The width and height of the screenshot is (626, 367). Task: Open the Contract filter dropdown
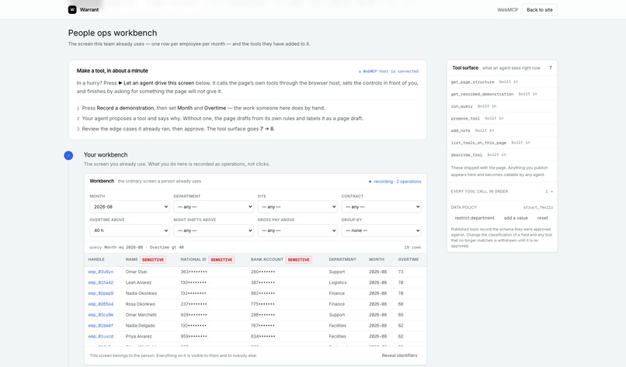(381, 206)
